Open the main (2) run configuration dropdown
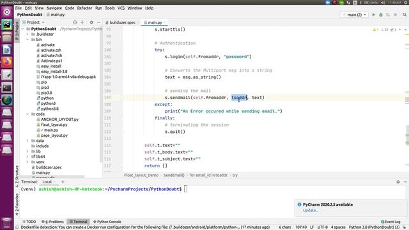Image resolution: width=409 pixels, height=230 pixels. [x=354, y=15]
